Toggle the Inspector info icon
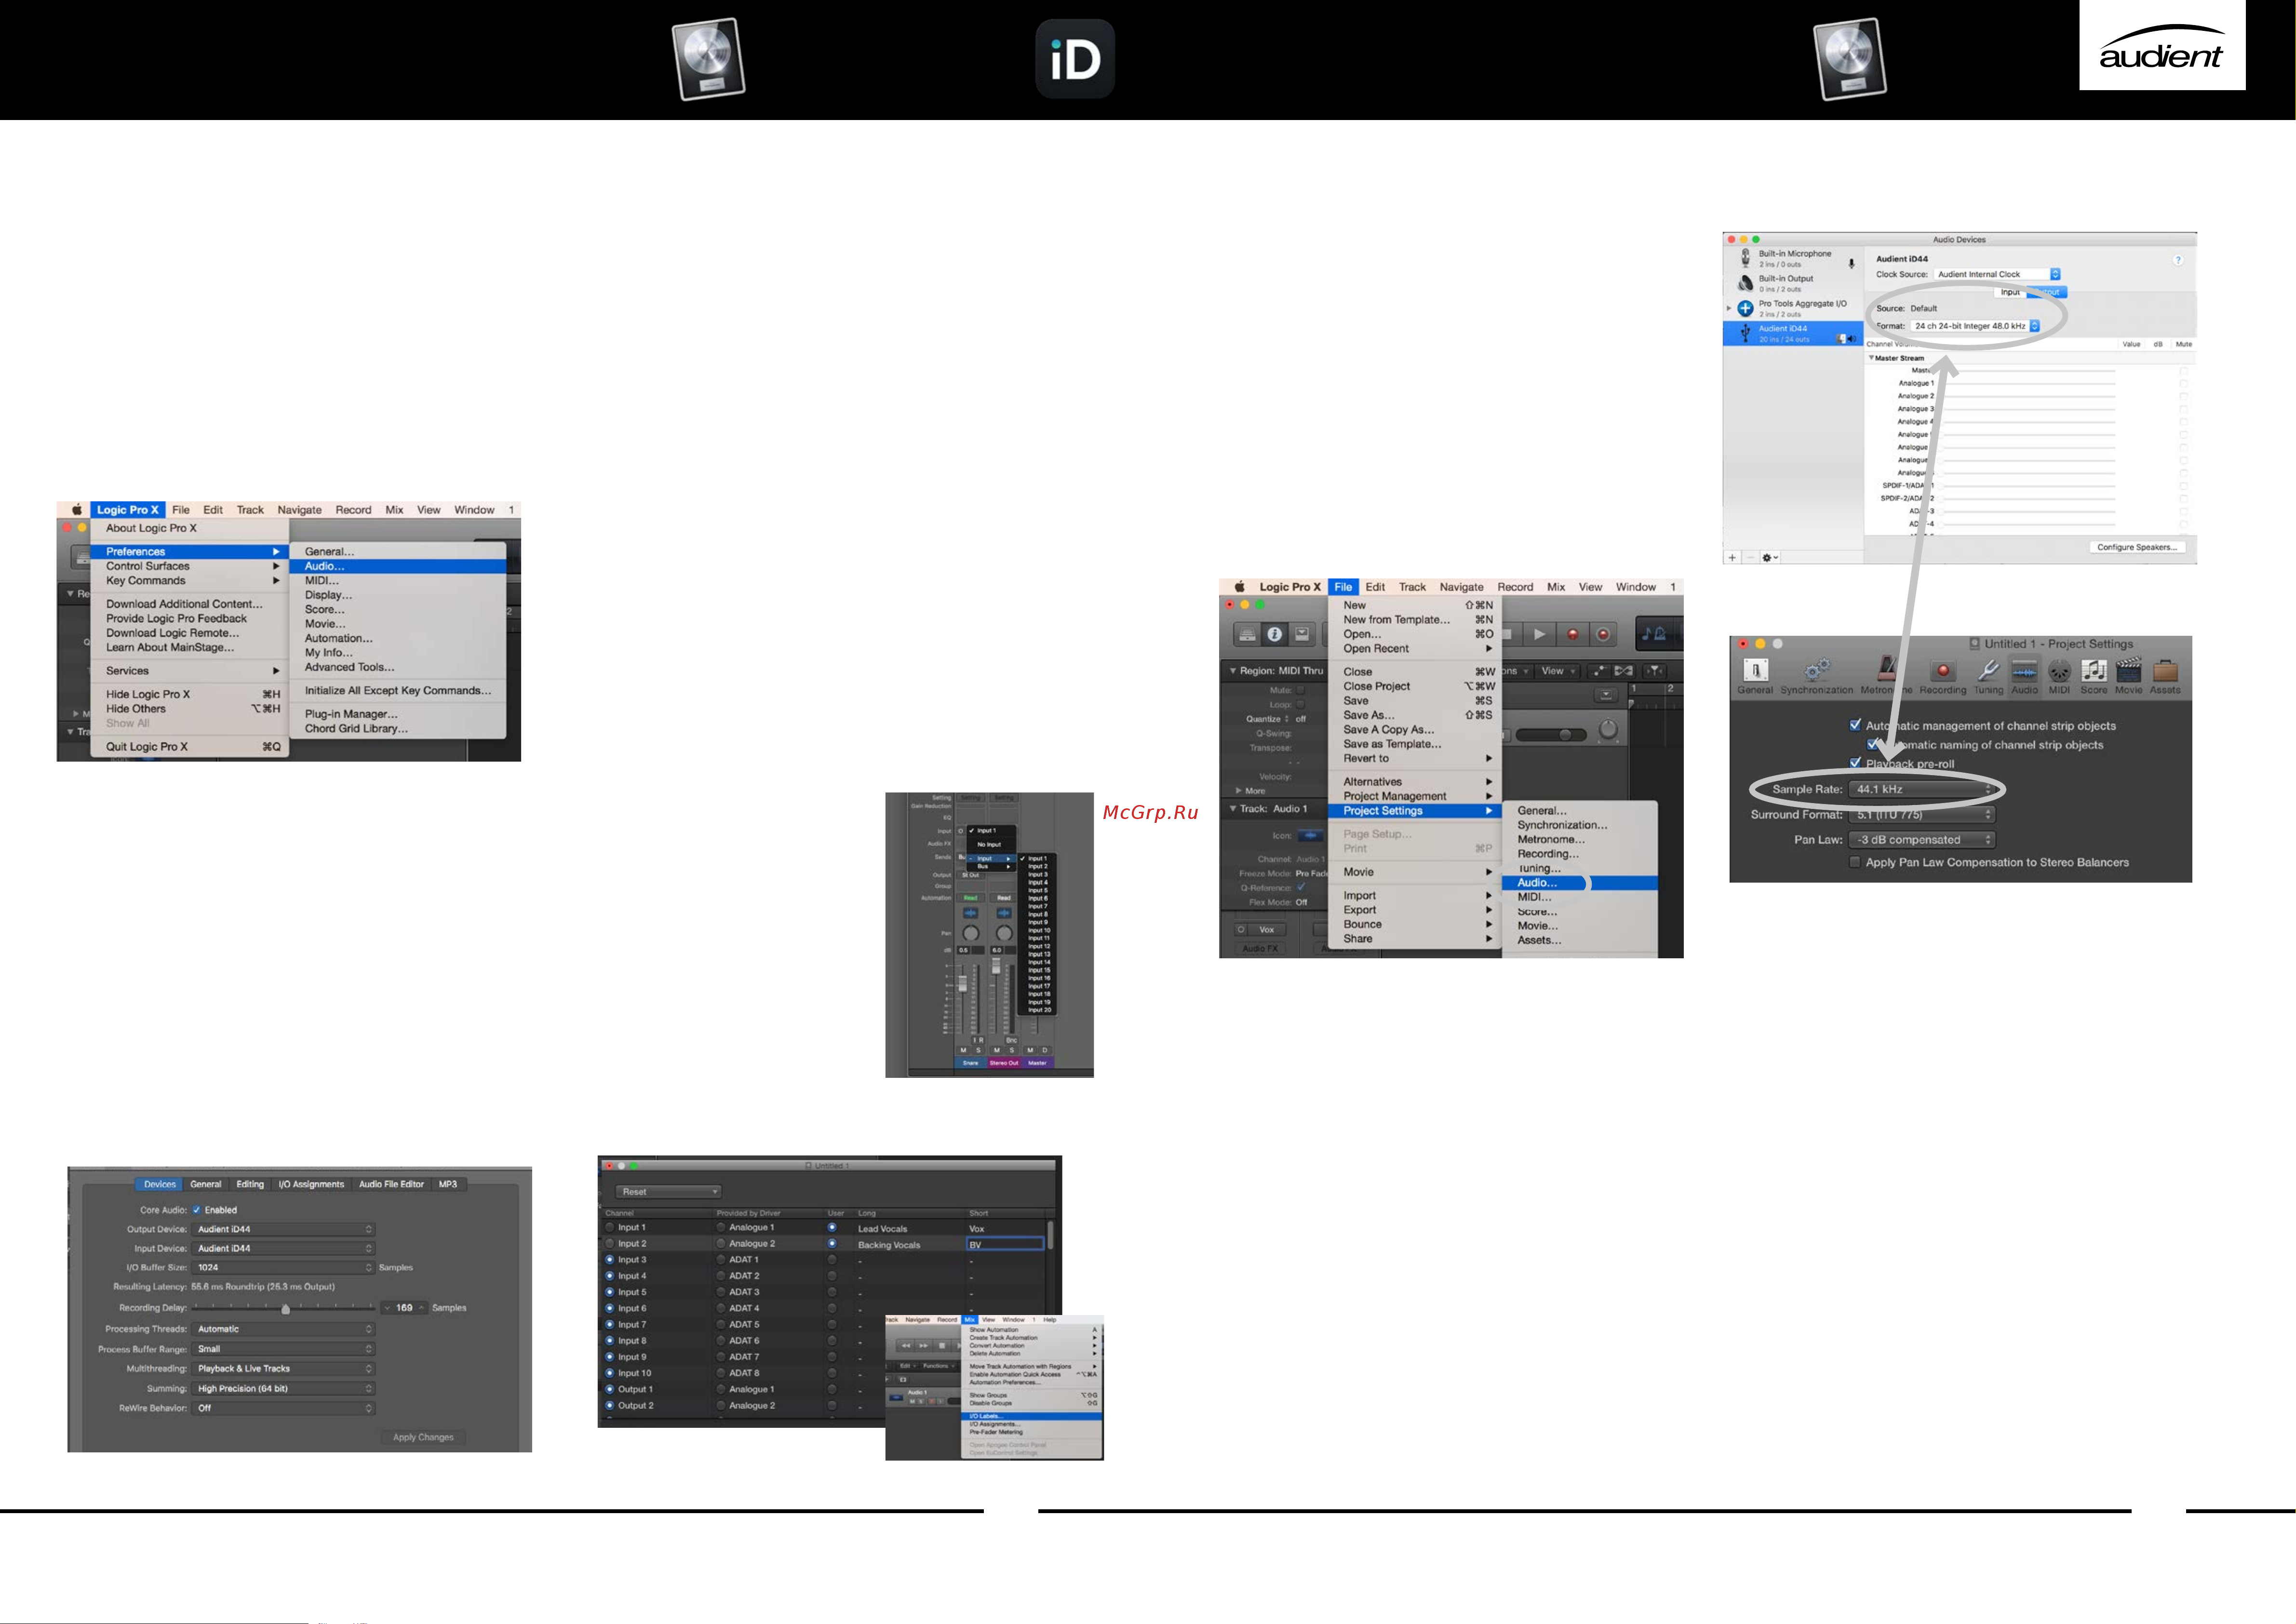Image resolution: width=2296 pixels, height=1624 pixels. 1274,634
